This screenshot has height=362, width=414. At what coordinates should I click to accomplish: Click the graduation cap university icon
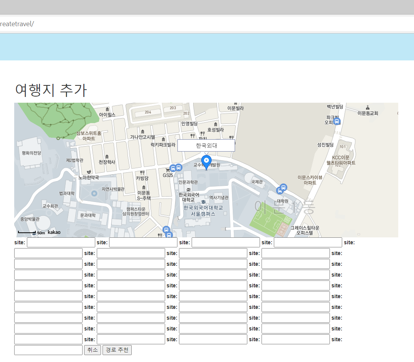coord(203,202)
